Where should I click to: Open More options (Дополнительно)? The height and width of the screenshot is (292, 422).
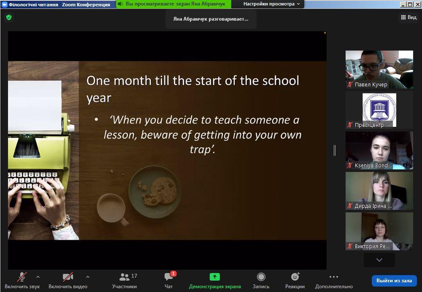(333, 280)
